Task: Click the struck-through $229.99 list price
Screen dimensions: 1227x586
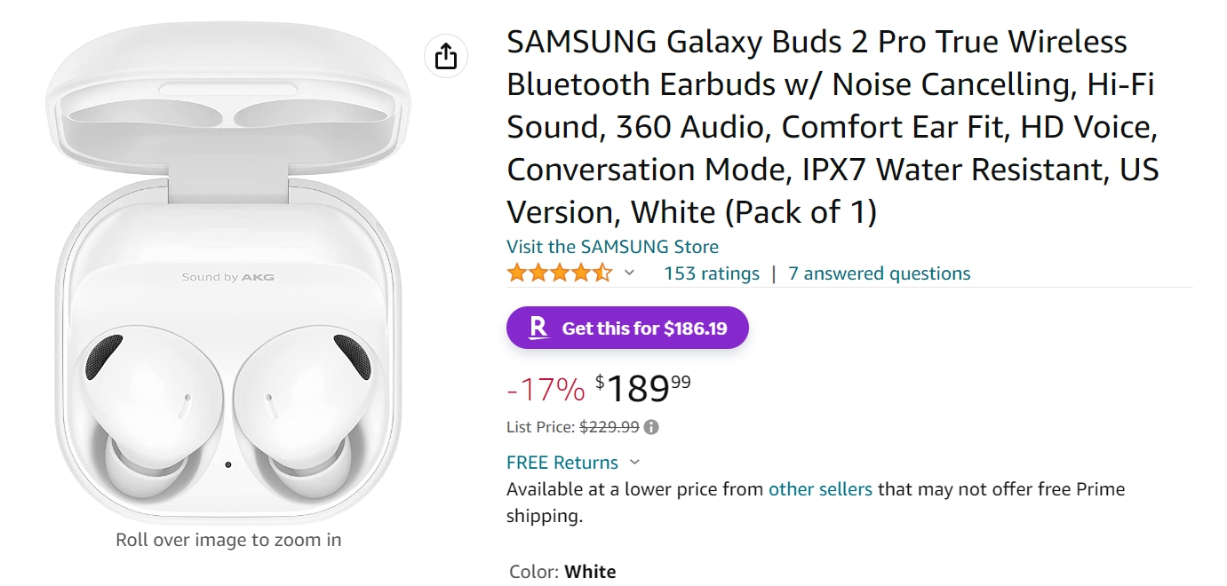Action: point(610,427)
